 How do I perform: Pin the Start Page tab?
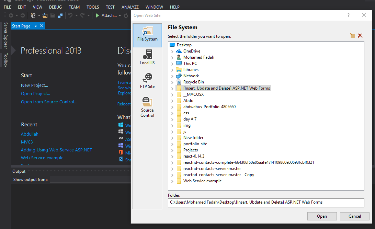(35, 26)
